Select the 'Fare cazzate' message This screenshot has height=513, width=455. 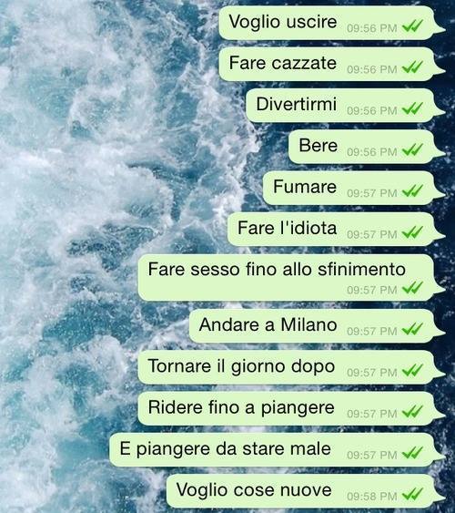329,64
